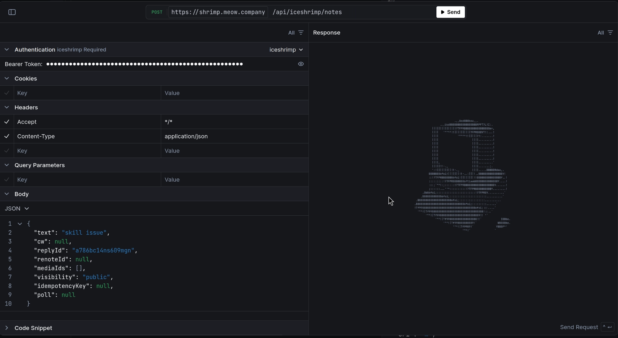618x338 pixels.
Task: Click the Send Request keyboard shortcut icon
Action: [607, 327]
